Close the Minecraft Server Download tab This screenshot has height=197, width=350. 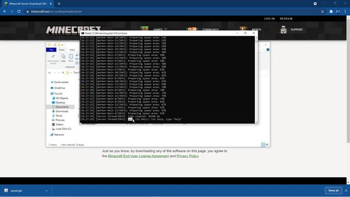point(51,4)
